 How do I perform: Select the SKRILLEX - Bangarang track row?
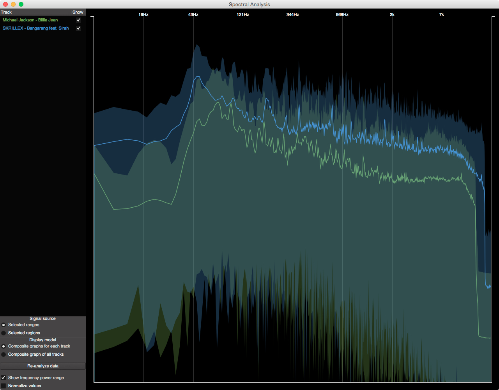point(36,28)
